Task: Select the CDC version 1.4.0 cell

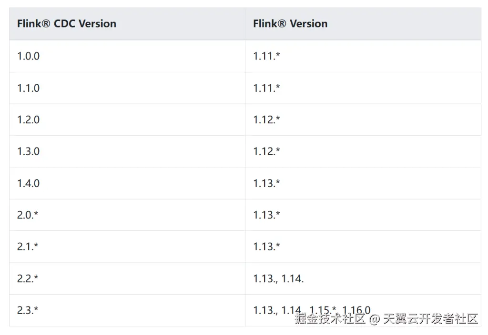Action: tap(29, 183)
